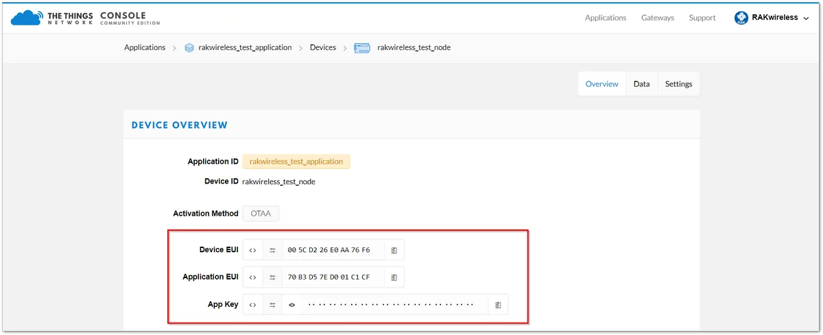Select rakwireless_test_node breadcrumb

coord(414,47)
